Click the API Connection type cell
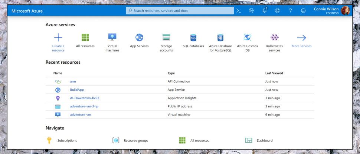 [179, 81]
